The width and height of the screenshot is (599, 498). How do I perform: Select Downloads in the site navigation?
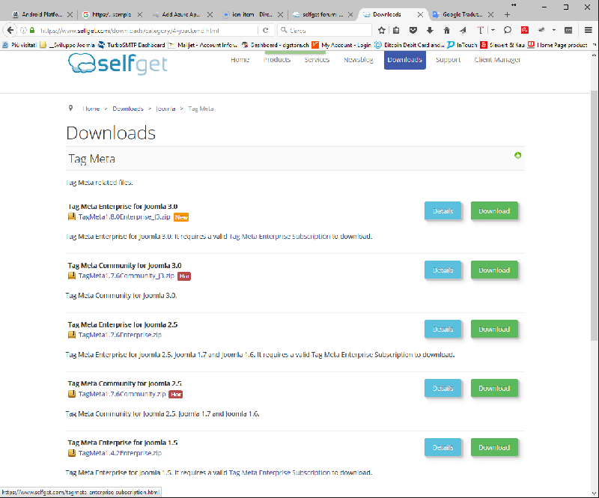click(x=405, y=60)
